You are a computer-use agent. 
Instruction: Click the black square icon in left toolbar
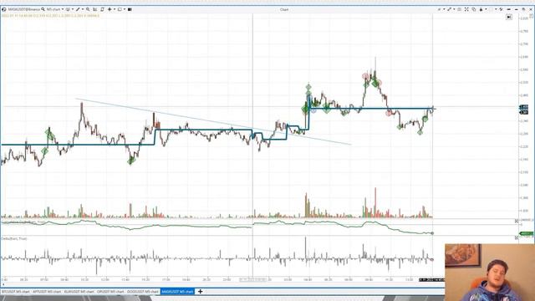tap(130, 9)
